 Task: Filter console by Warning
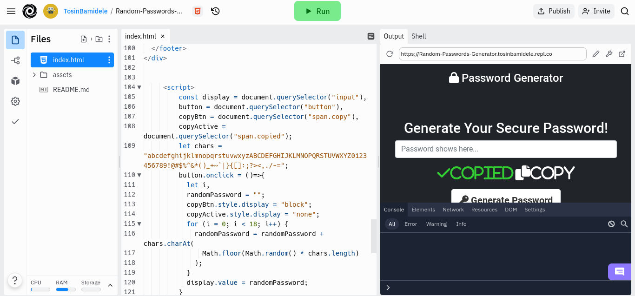tap(436, 224)
